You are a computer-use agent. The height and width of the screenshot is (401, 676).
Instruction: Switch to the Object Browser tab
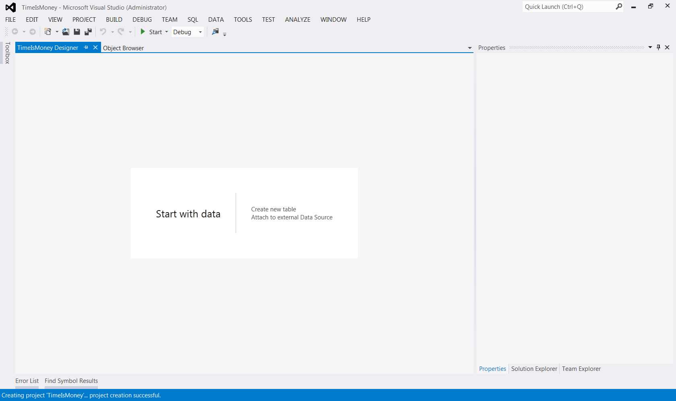point(123,48)
